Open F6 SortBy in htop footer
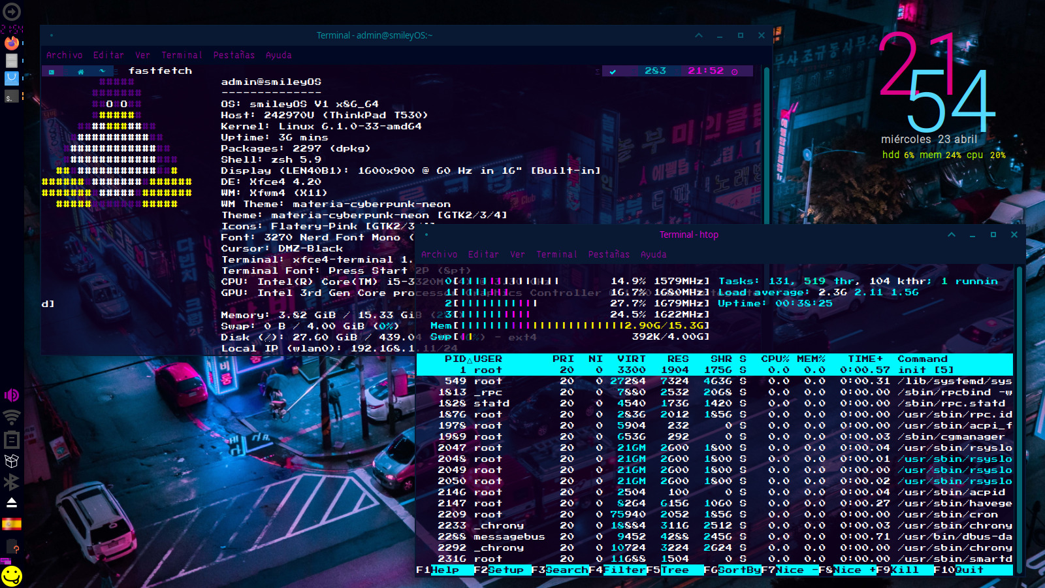 click(x=732, y=570)
